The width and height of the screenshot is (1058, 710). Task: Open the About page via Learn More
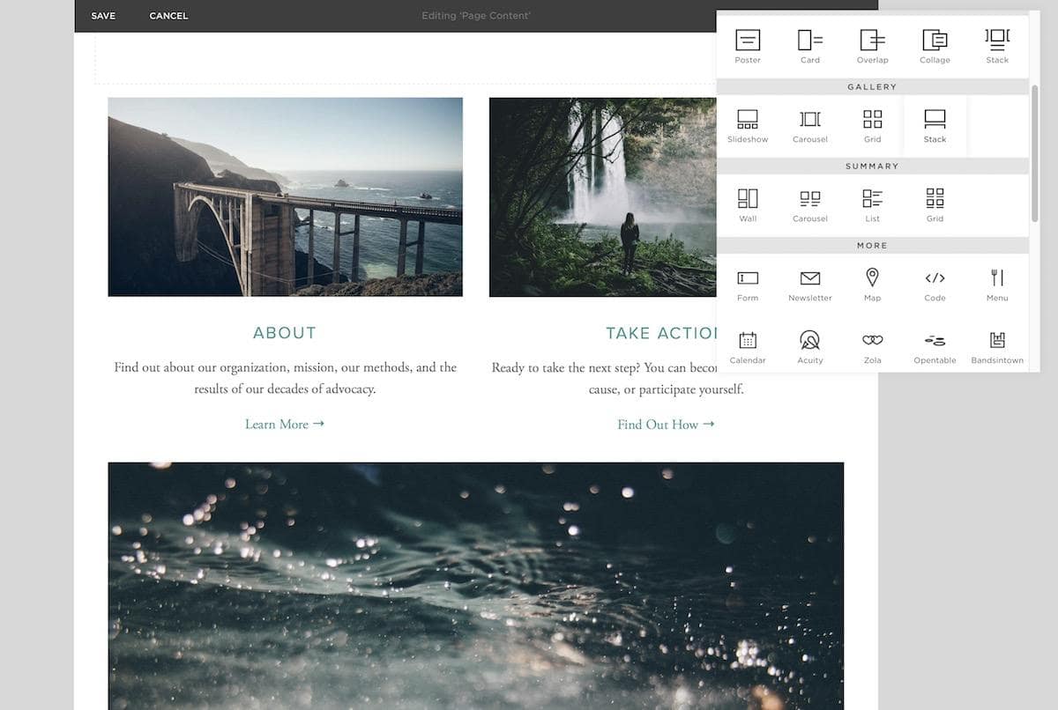coord(285,424)
